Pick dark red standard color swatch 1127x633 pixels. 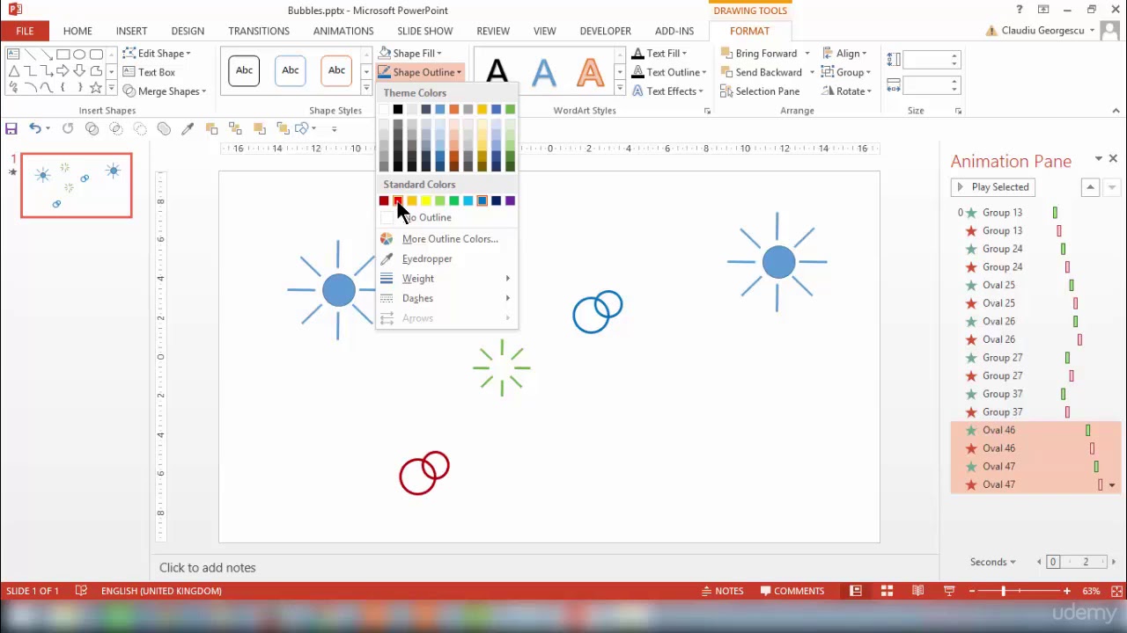[x=384, y=201]
